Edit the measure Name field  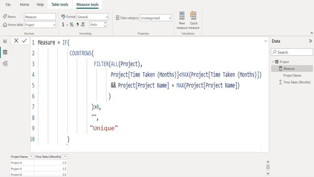[40, 17]
